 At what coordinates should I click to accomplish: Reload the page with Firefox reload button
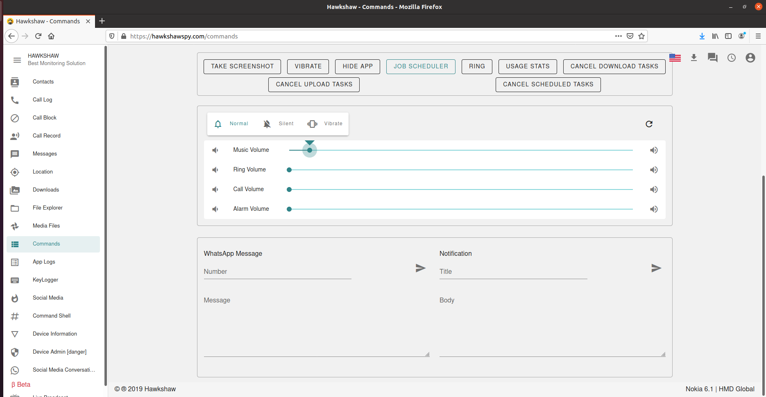point(38,36)
